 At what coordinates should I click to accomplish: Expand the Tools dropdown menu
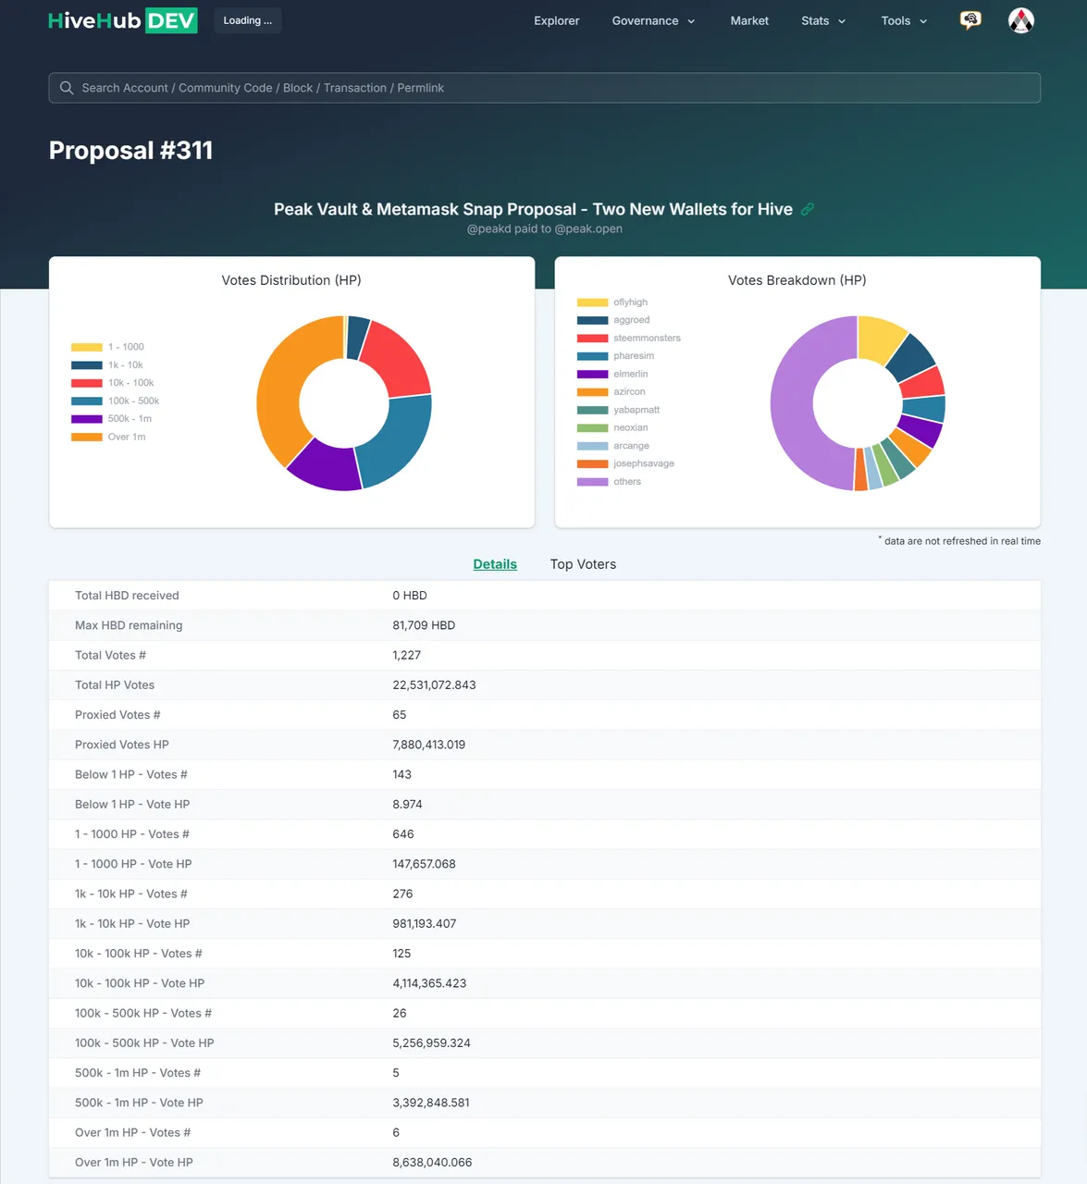(x=904, y=20)
